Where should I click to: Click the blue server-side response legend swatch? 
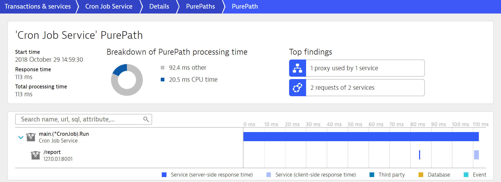click(164, 175)
